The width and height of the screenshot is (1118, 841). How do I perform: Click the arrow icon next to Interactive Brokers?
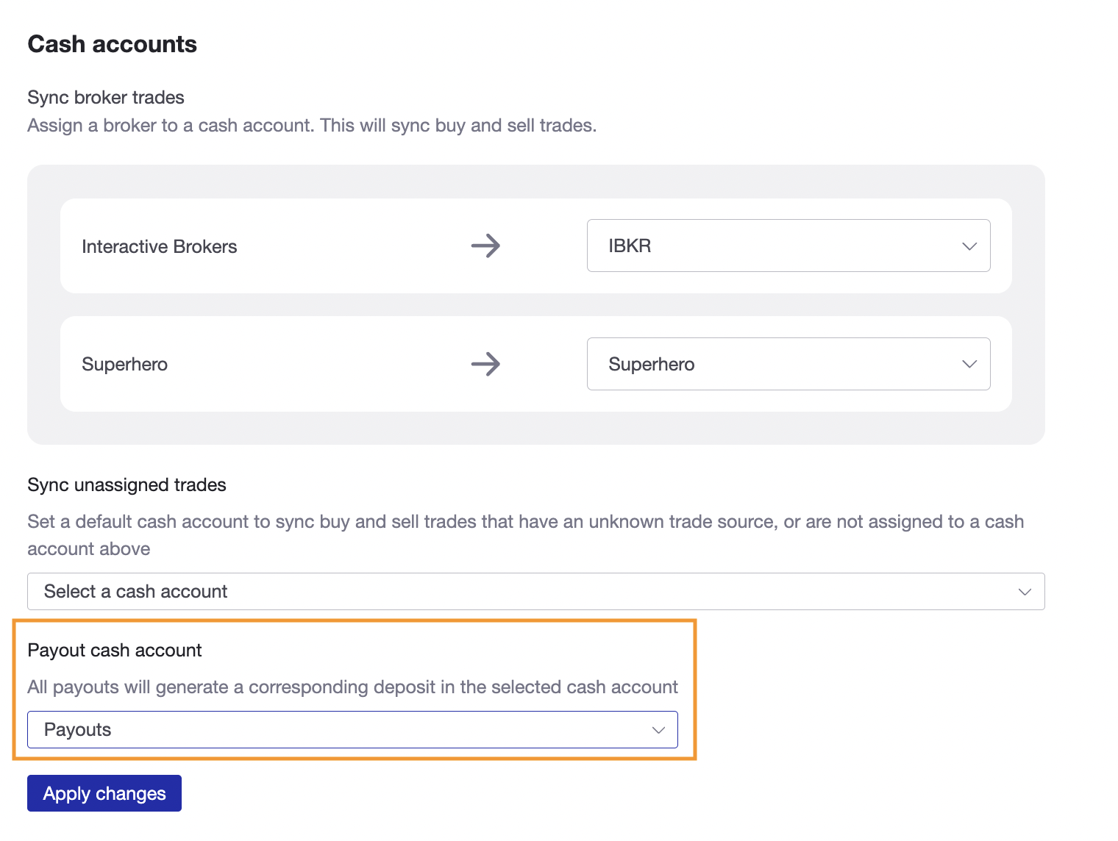pyautogui.click(x=486, y=246)
